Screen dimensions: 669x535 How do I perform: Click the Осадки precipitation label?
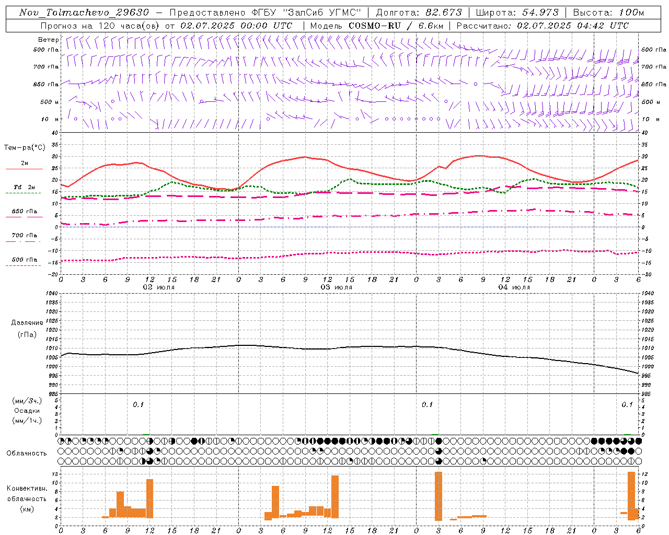coord(27,411)
